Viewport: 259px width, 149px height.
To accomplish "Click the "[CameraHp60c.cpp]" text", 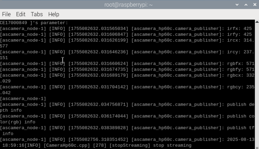I will point(67,145).
